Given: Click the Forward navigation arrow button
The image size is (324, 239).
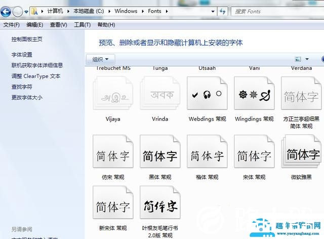Looking at the screenshot, I should (x=18, y=12).
